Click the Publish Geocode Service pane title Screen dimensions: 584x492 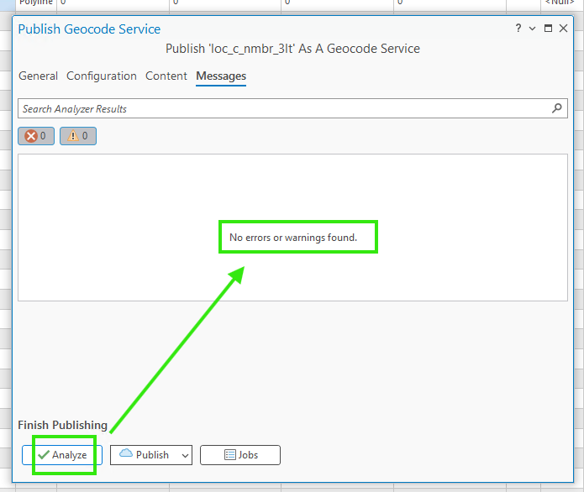(x=89, y=29)
